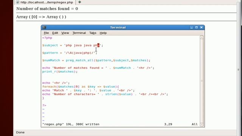Click the '?>' closing PHP tag
Viewport: 242px width, 136px height.
tap(44, 105)
